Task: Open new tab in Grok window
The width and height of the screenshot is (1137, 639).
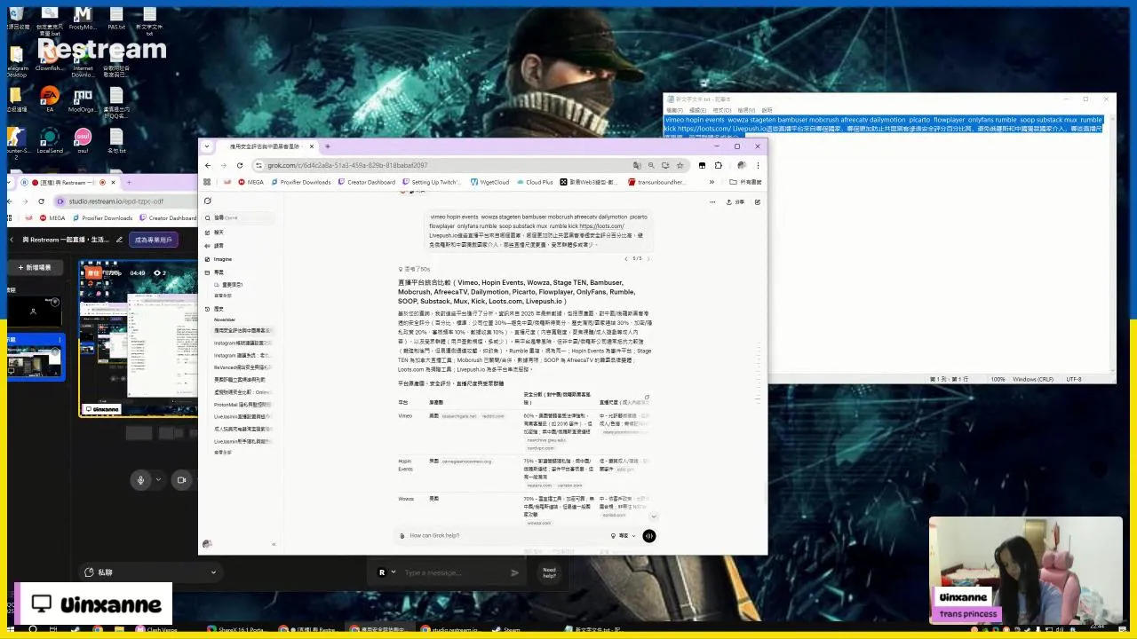Action: click(328, 146)
